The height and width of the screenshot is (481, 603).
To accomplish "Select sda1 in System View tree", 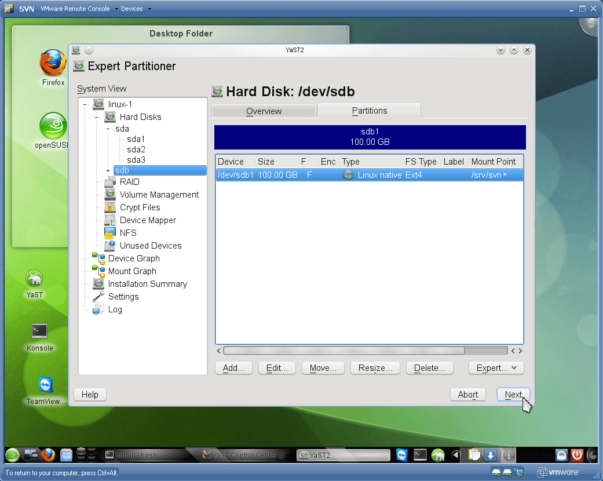I will tap(136, 139).
